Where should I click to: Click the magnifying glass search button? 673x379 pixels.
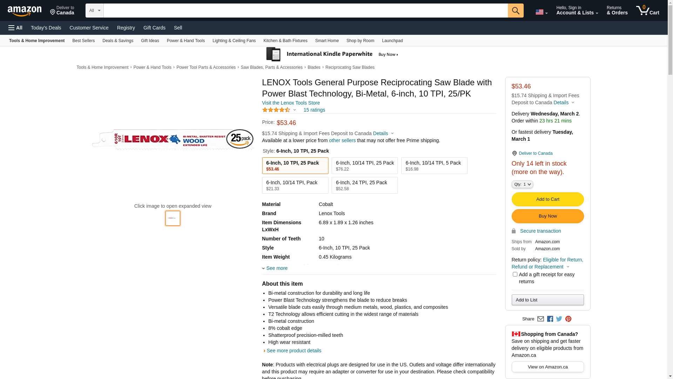[x=515, y=11]
